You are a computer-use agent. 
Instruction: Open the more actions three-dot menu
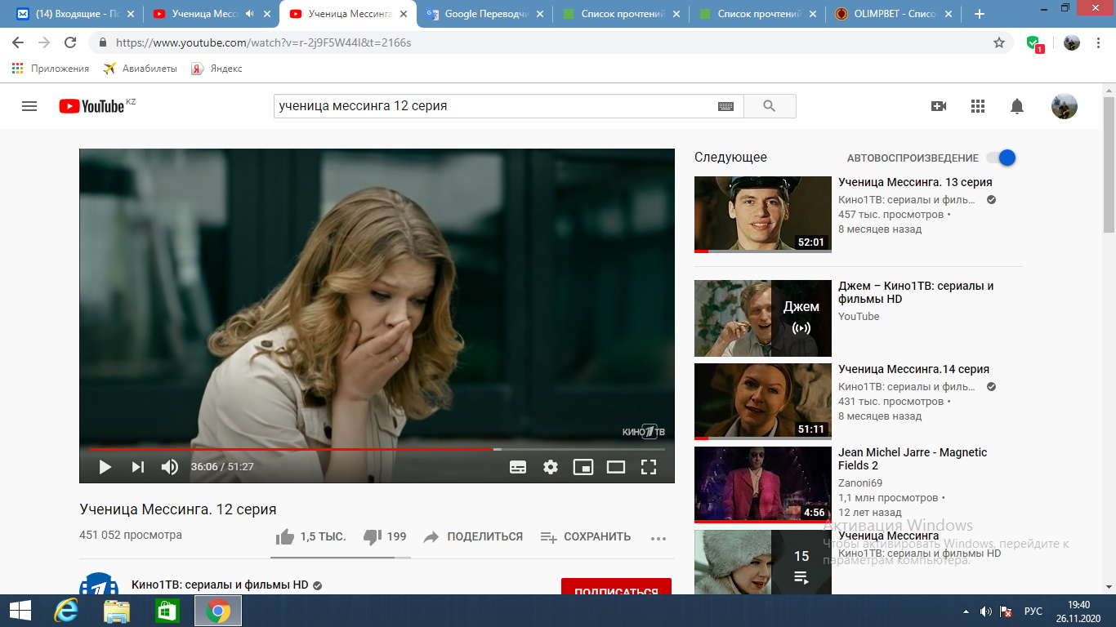tap(658, 538)
